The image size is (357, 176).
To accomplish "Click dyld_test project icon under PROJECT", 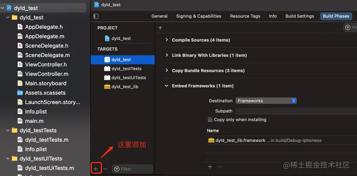I will click(107, 38).
